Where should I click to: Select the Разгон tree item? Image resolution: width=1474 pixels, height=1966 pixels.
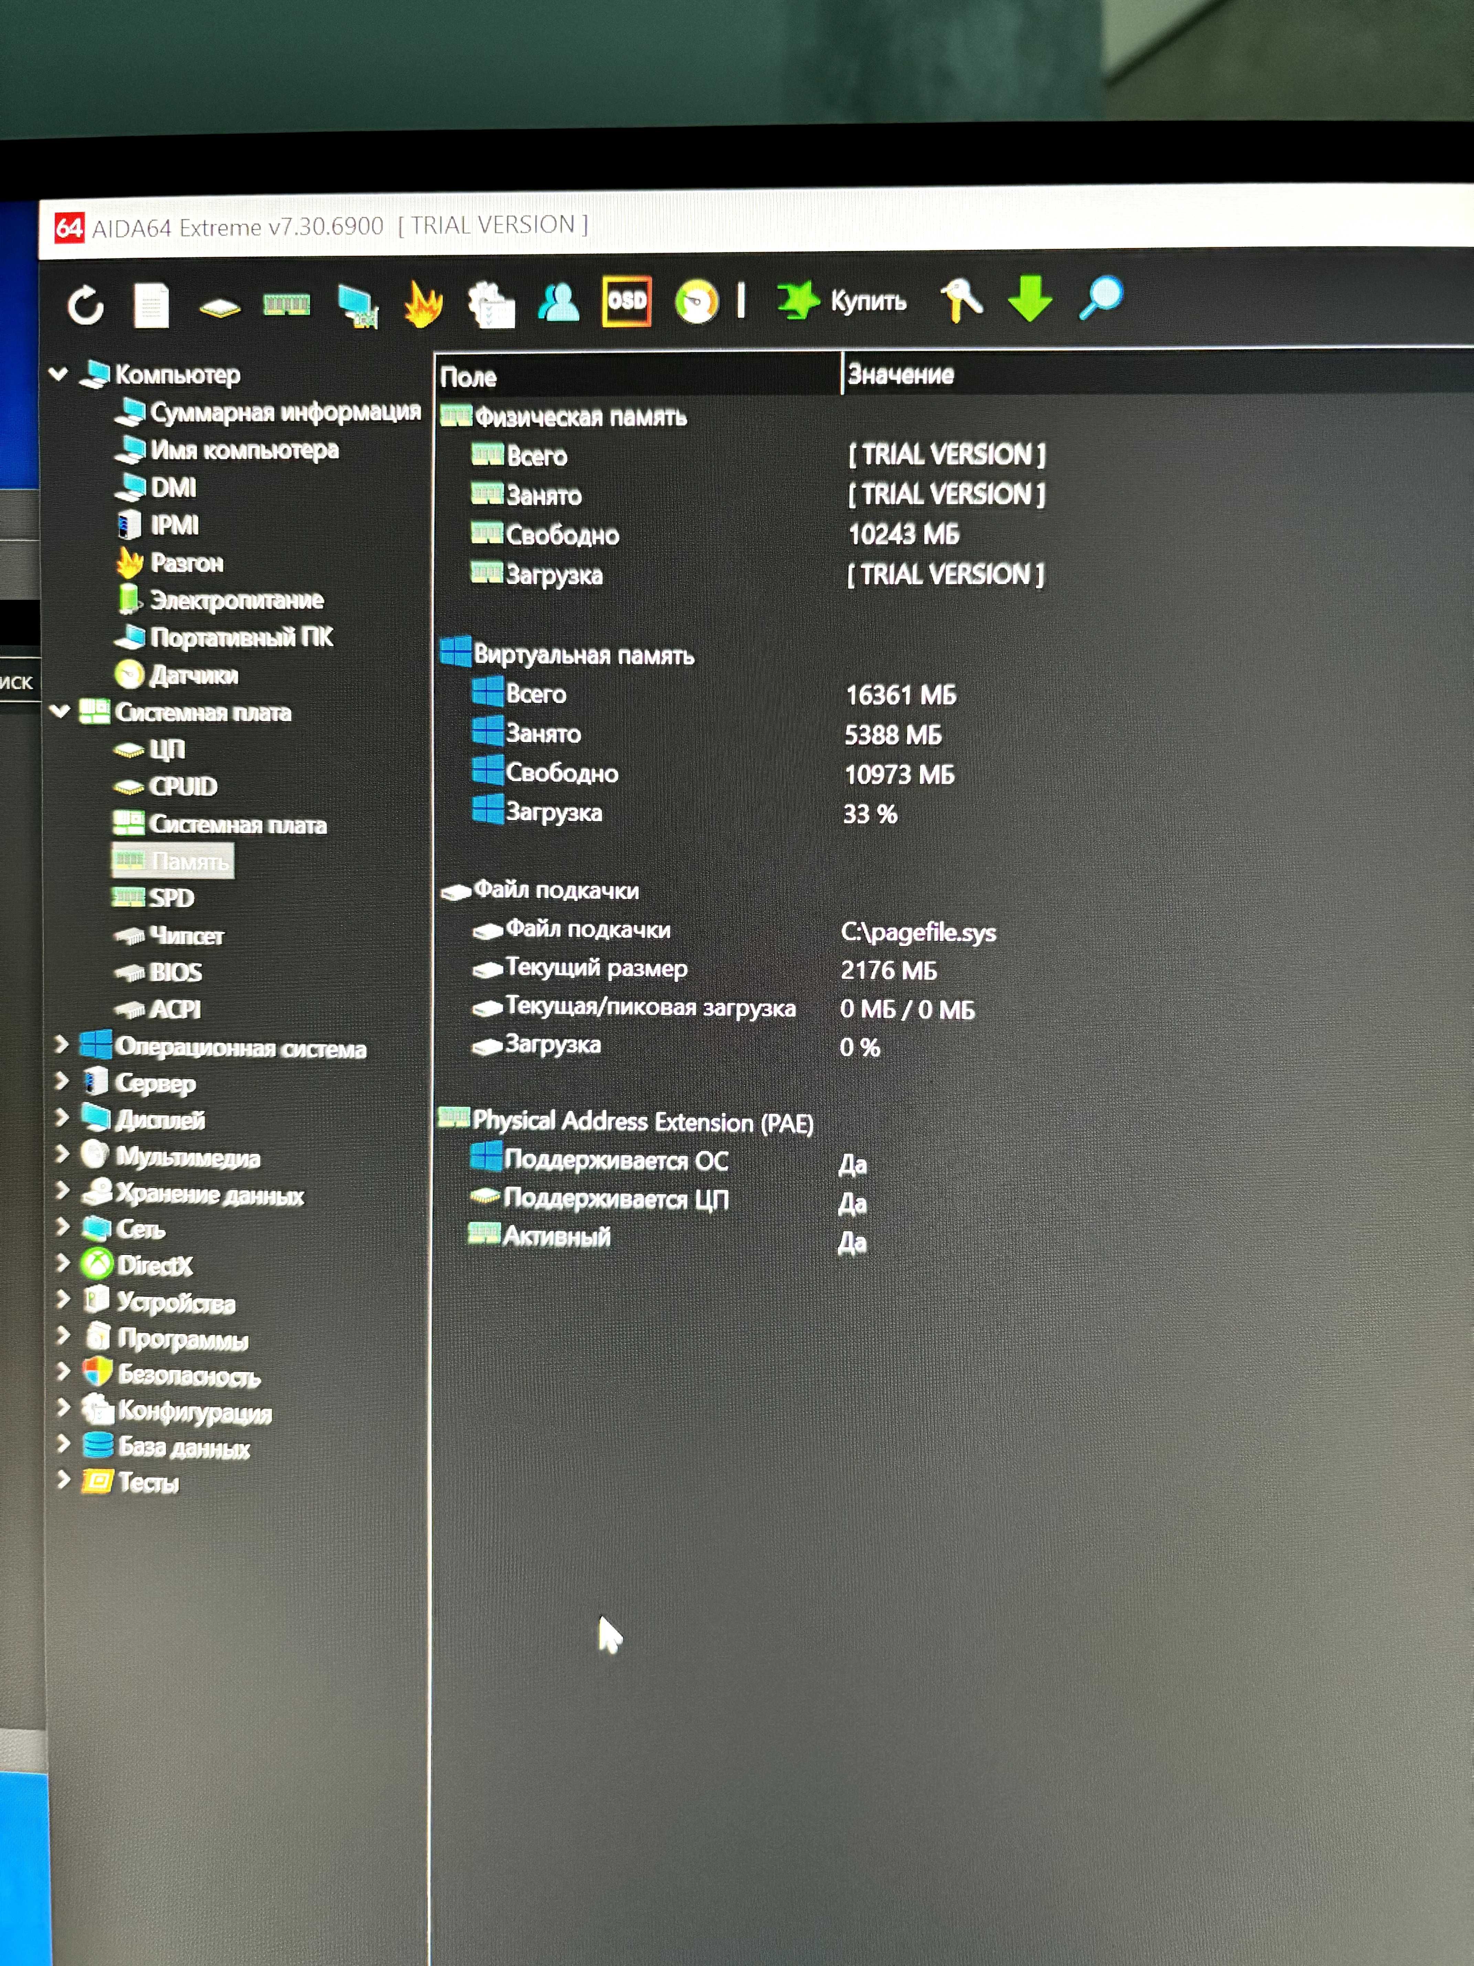(x=170, y=563)
